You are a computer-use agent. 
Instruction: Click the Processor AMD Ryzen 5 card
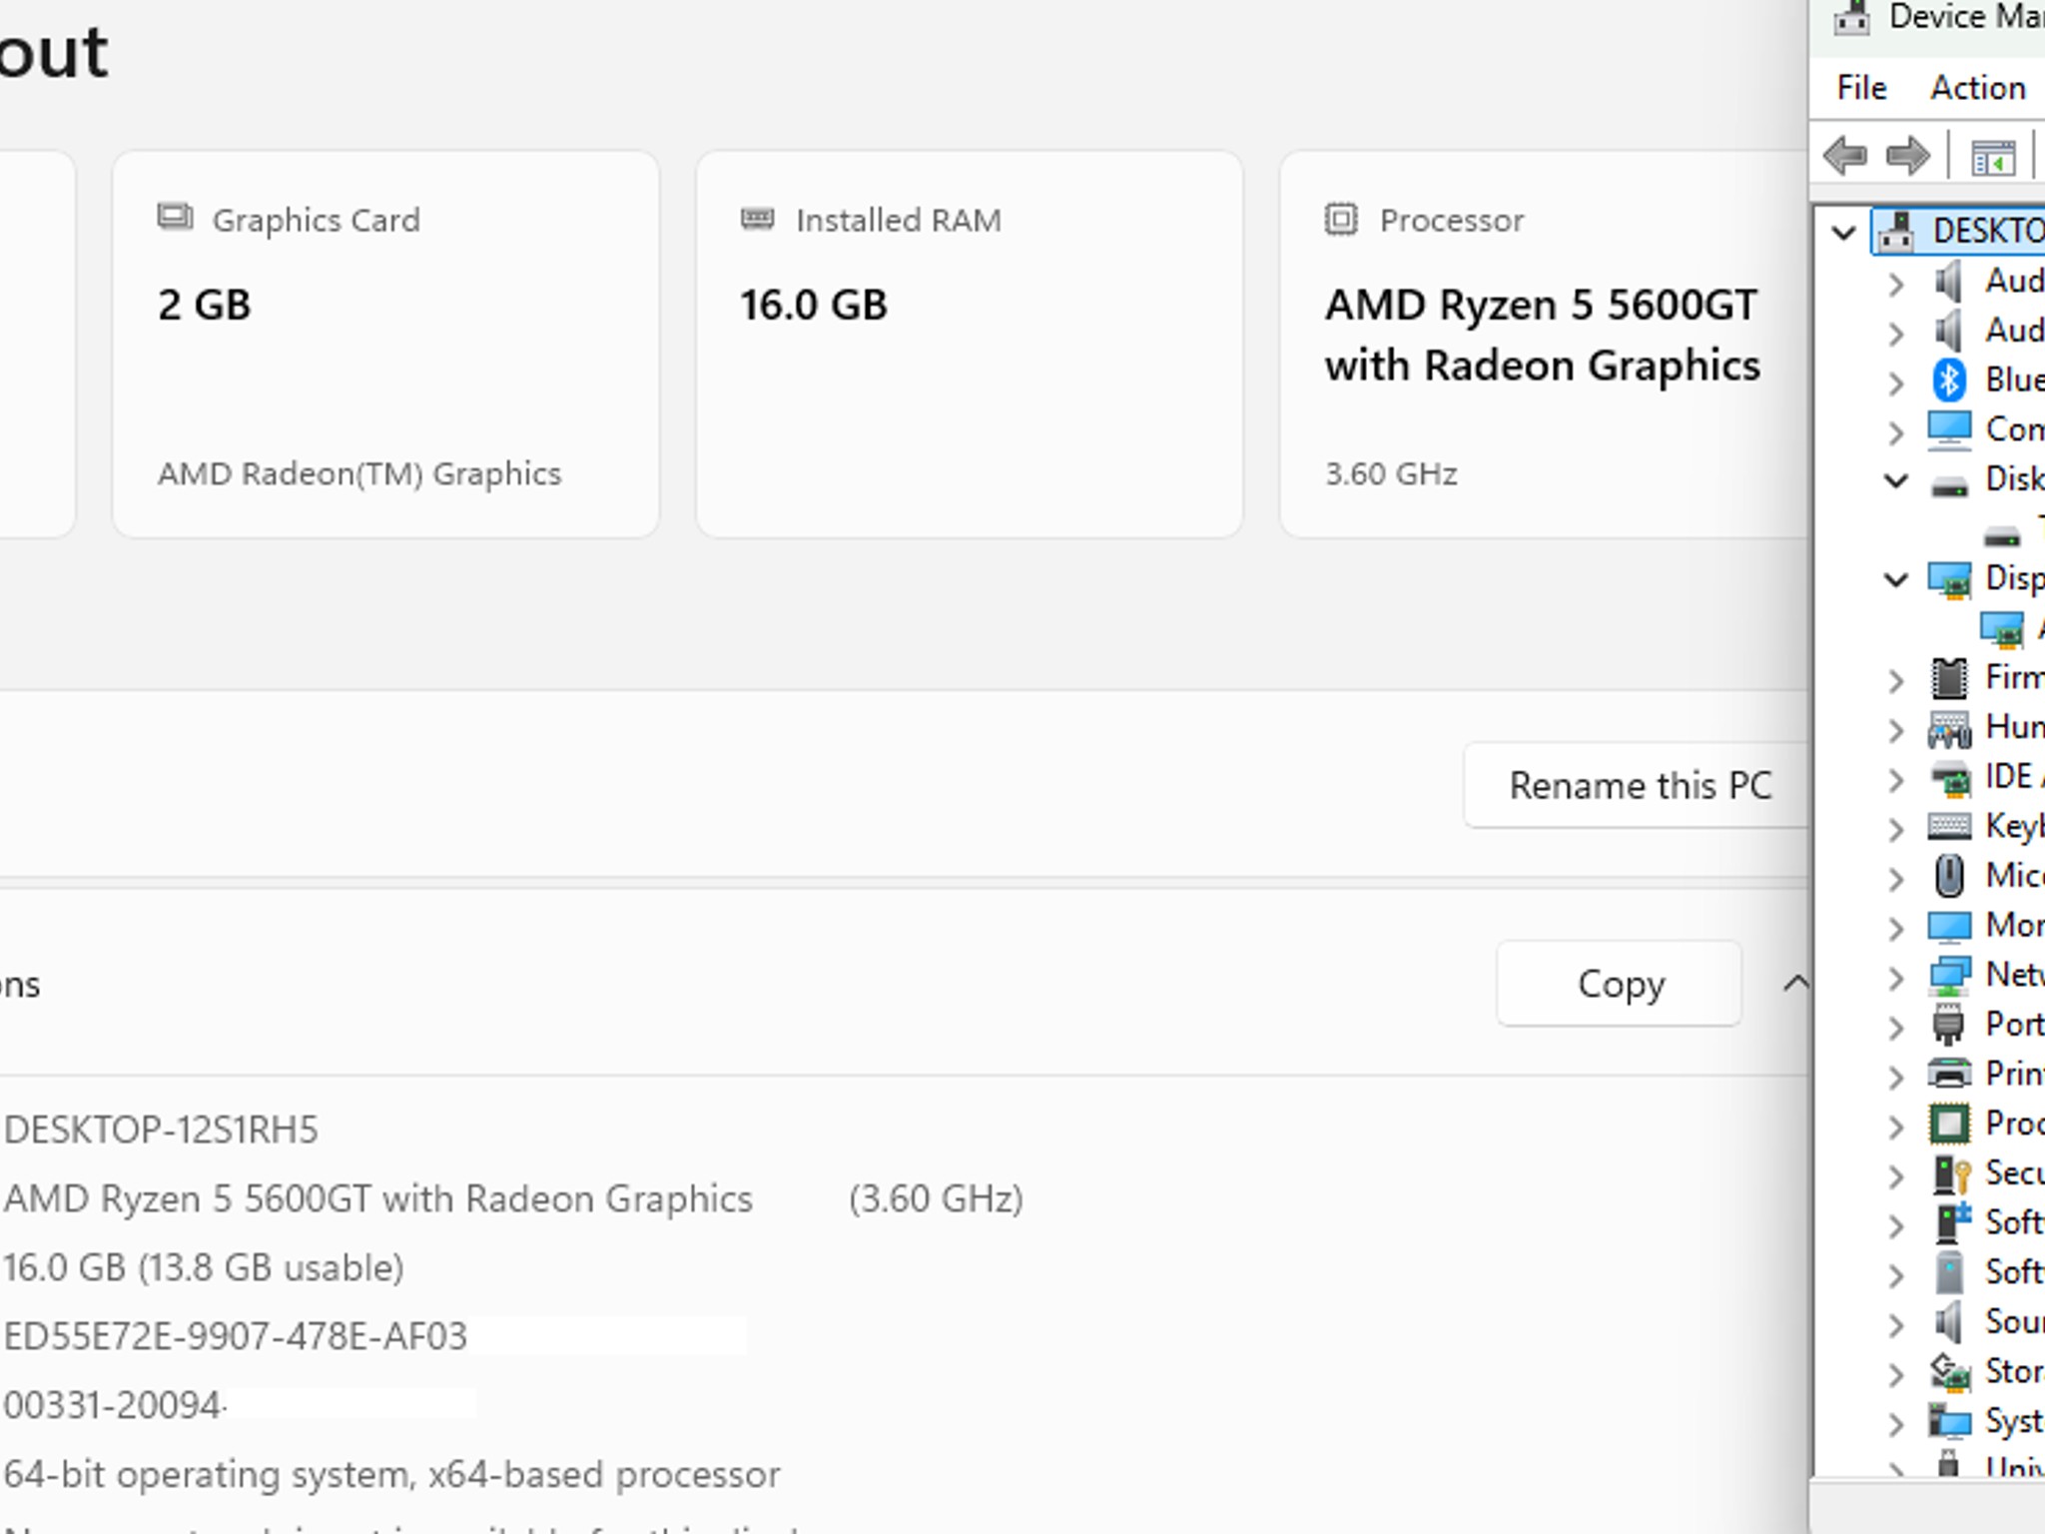pos(1545,344)
